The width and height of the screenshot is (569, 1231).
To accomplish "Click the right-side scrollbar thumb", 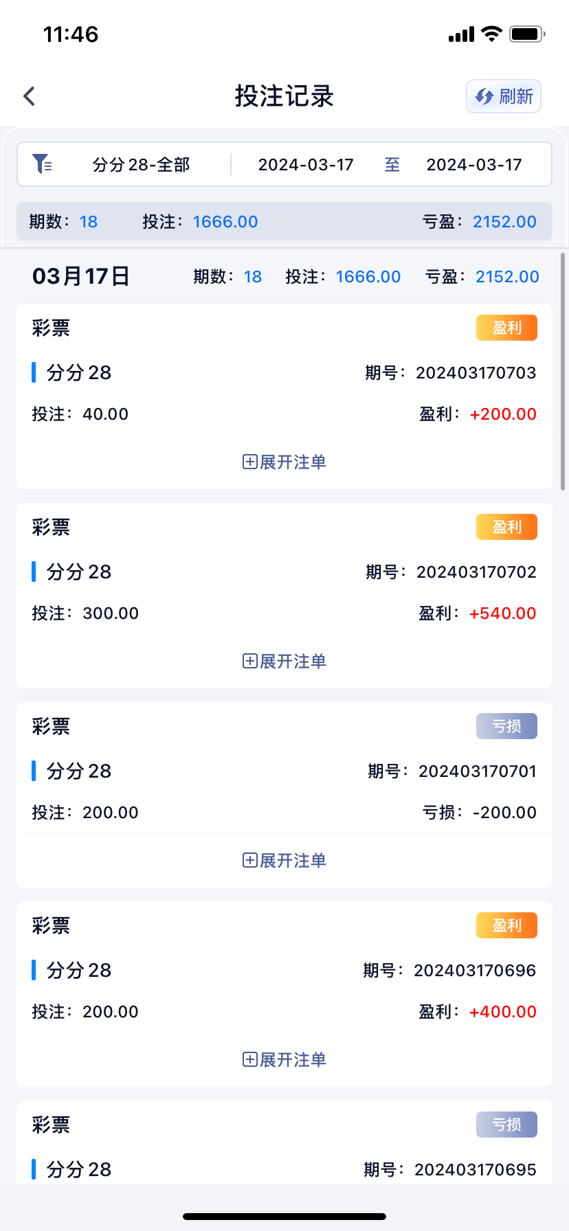I will point(563,371).
